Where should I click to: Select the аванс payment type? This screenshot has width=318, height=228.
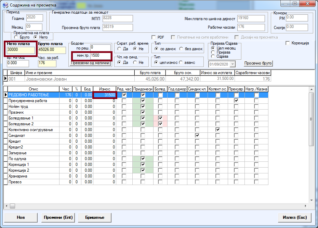pyautogui.click(x=181, y=62)
